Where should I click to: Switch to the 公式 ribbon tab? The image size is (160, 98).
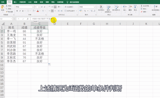tap(30, 2)
